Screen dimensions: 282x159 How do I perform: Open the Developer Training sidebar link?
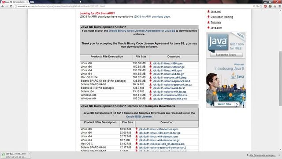(222, 17)
